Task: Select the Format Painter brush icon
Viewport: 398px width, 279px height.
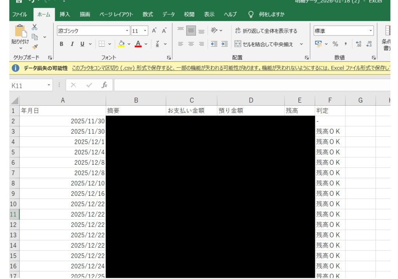Action: coord(35,47)
